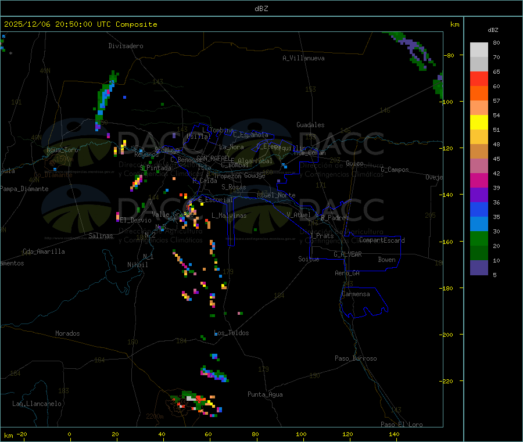This screenshot has width=523, height=442.
Task: Click the G_Campos map label
Action: click(x=395, y=170)
